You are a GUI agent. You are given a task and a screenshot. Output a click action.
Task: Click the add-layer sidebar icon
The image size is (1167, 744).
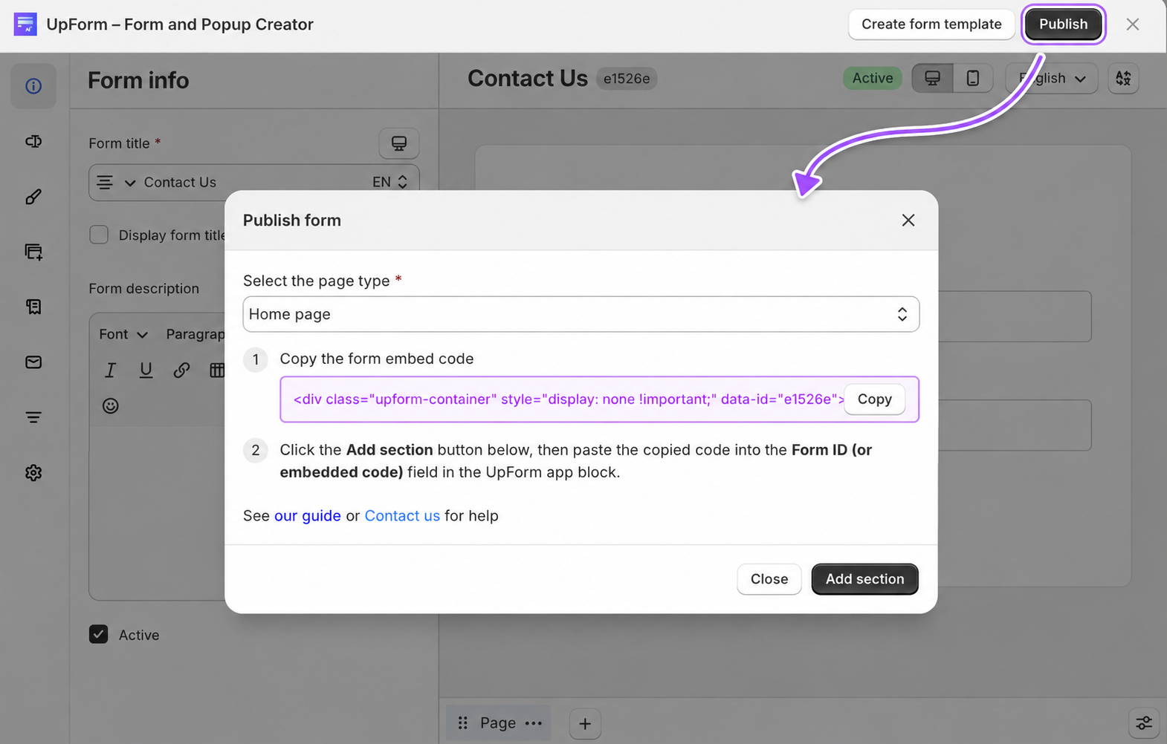(33, 252)
